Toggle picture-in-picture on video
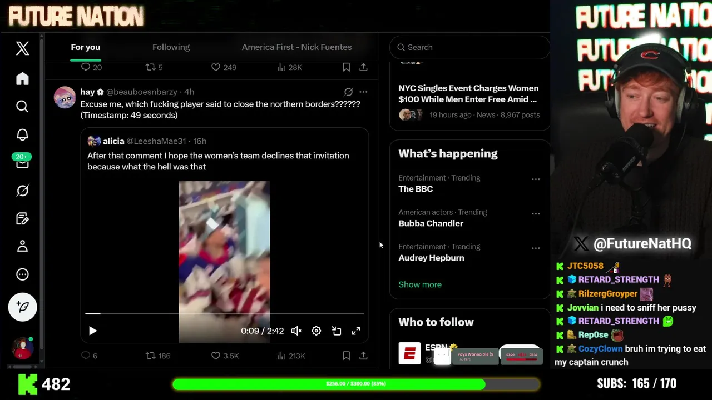Screen dimensions: 712x400 (337, 331)
